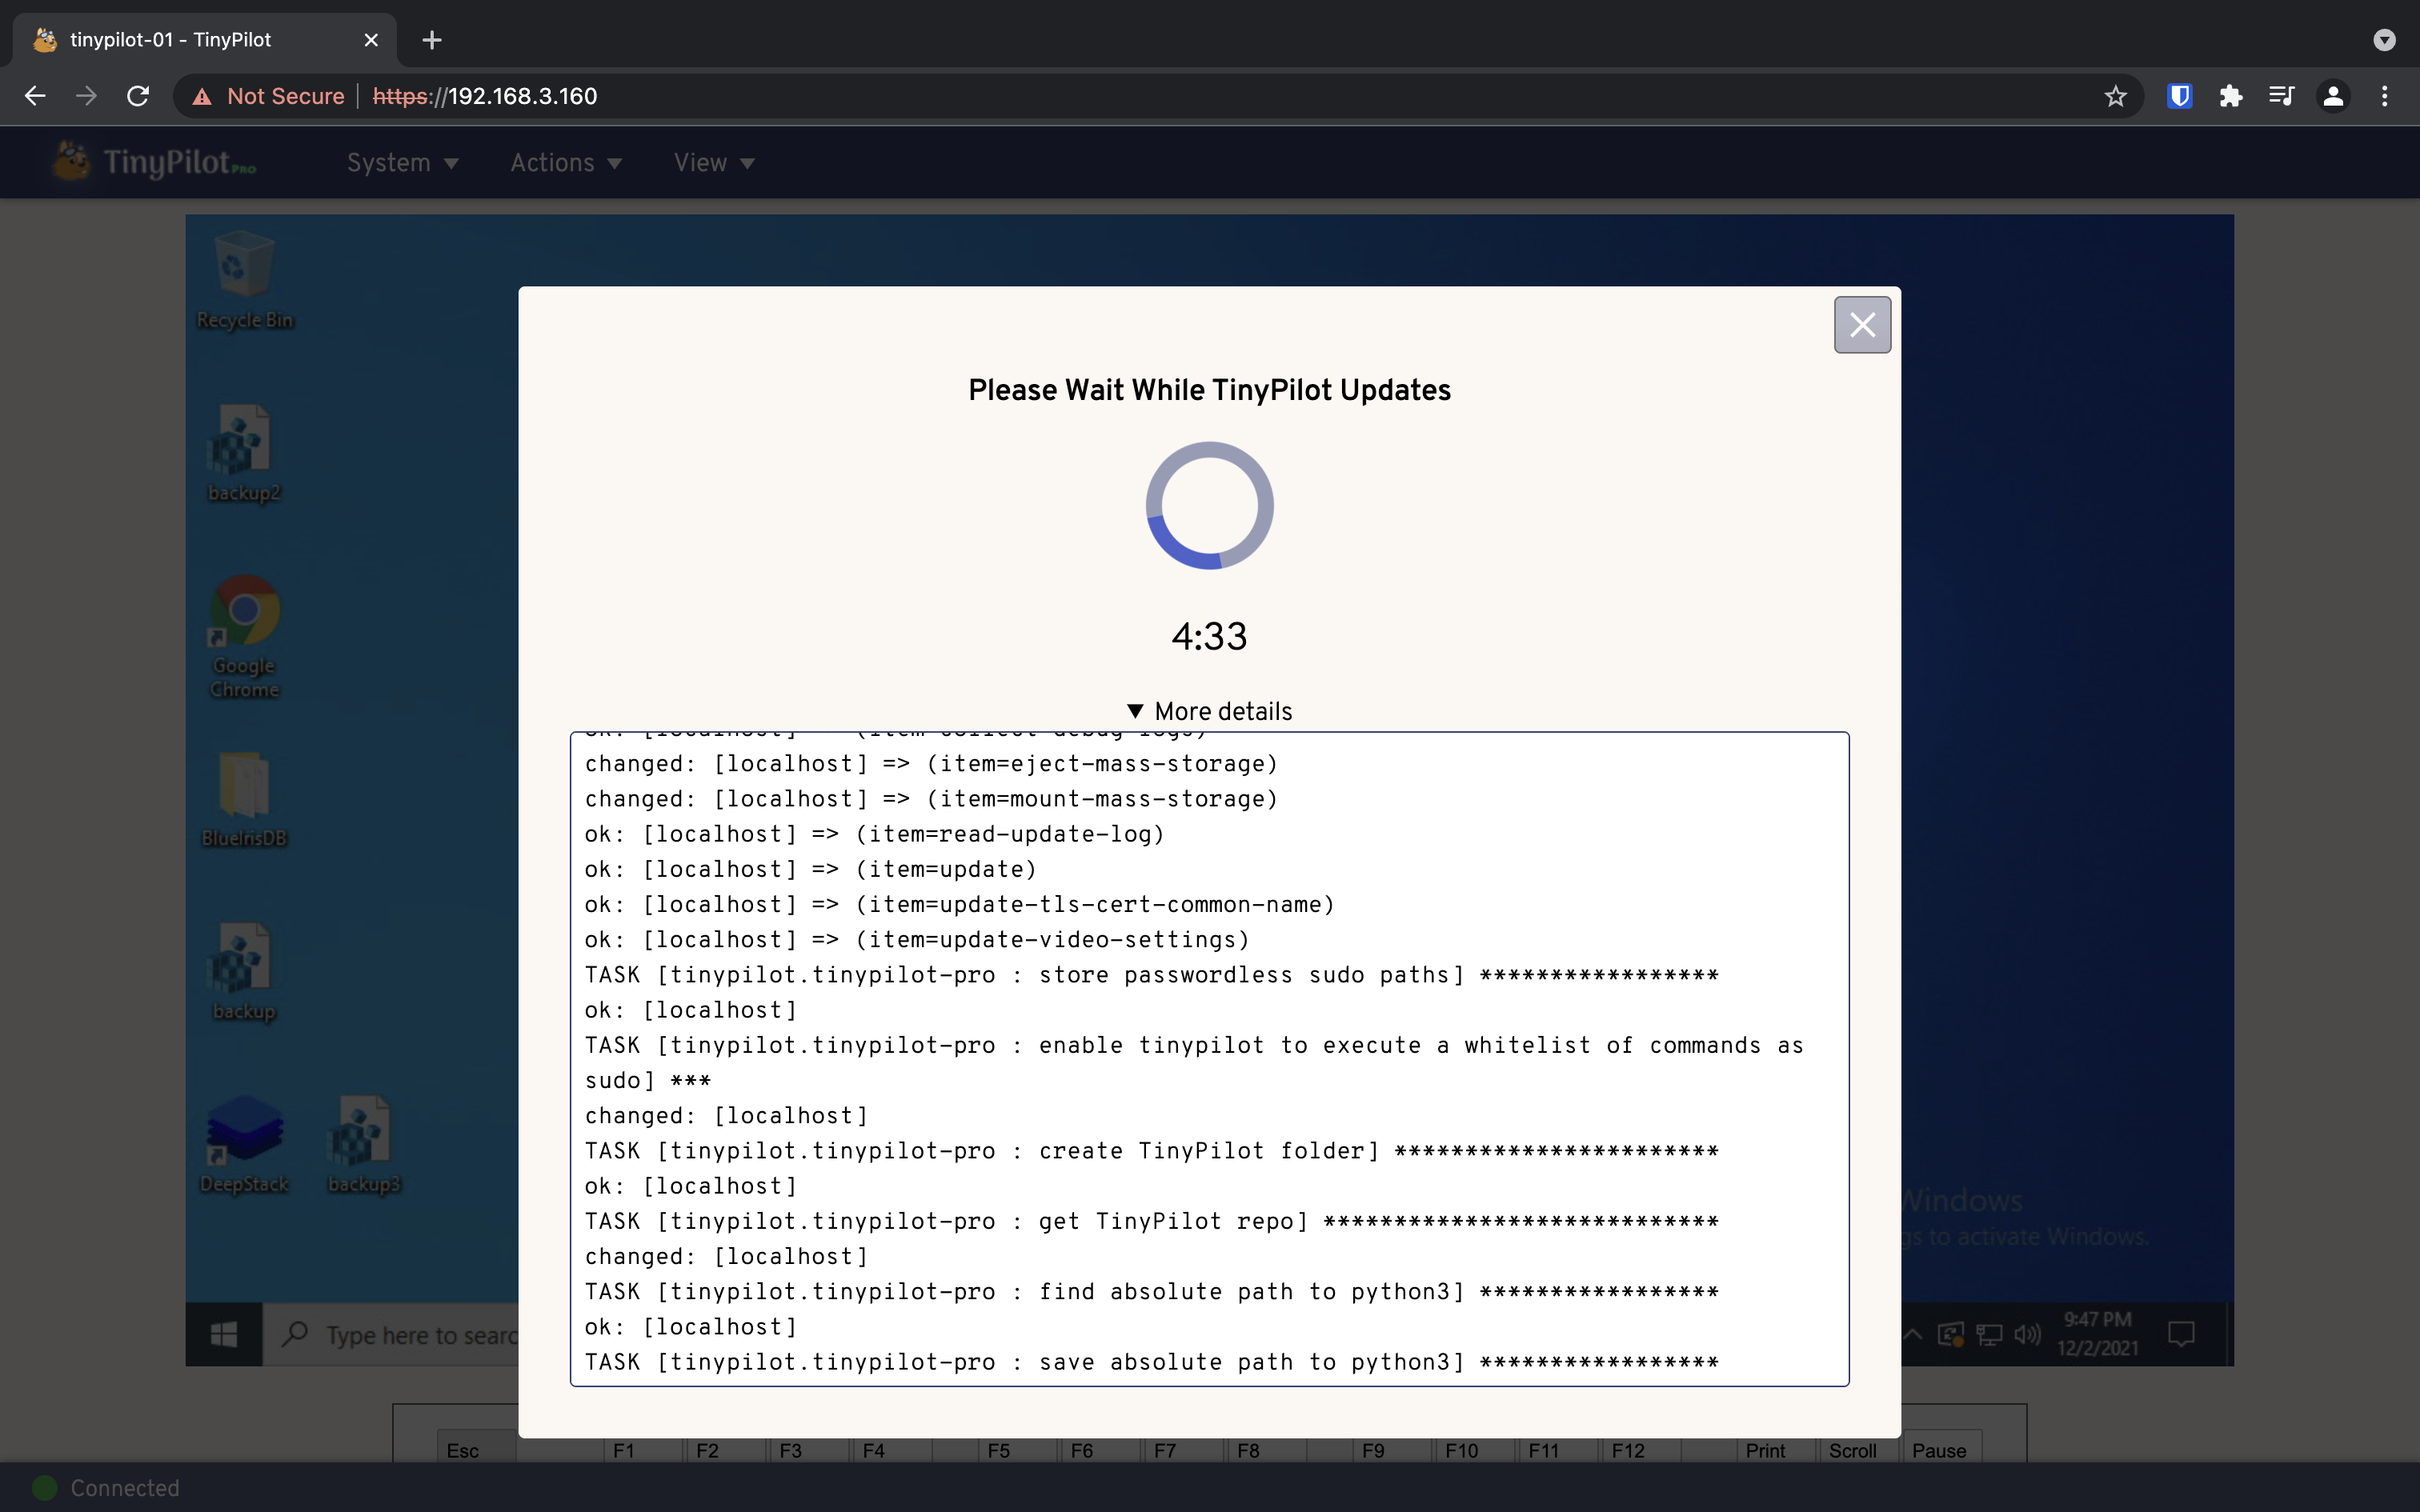This screenshot has height=1512, width=2420.
Task: Click the TinyPilot Pro logo
Action: point(156,161)
